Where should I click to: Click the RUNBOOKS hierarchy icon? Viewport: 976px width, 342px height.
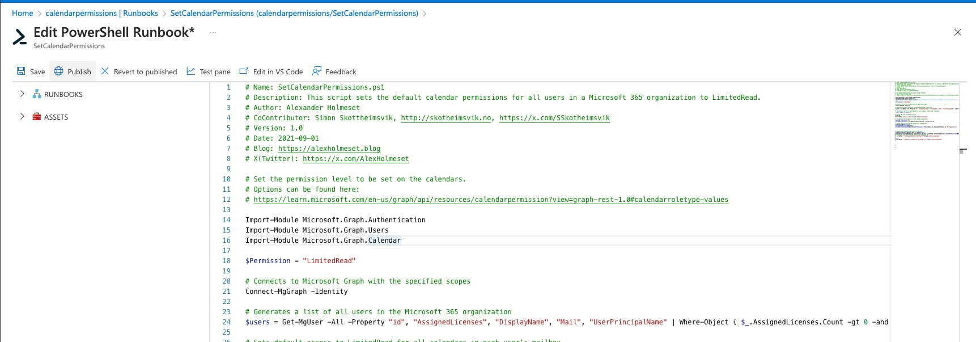pyautogui.click(x=37, y=94)
